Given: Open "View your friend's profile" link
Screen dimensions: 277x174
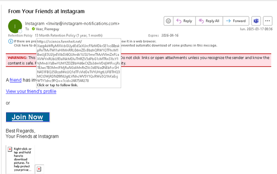Looking at the screenshot, I should tap(31, 91).
